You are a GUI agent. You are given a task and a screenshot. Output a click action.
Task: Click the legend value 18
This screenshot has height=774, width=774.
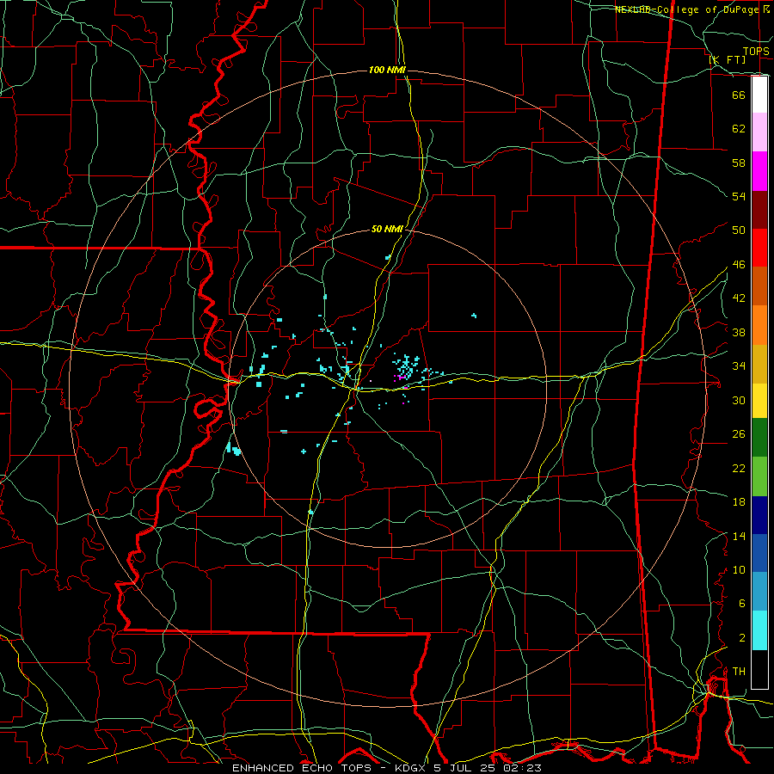[x=739, y=502]
